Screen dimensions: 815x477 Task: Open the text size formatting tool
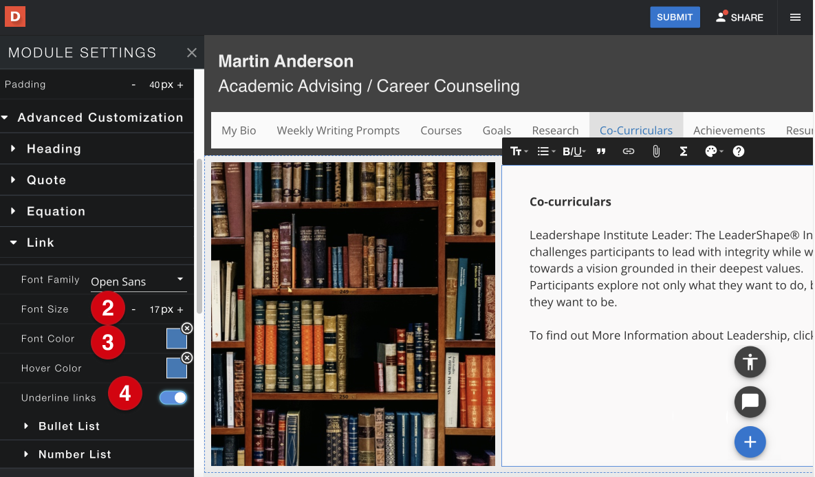point(519,151)
